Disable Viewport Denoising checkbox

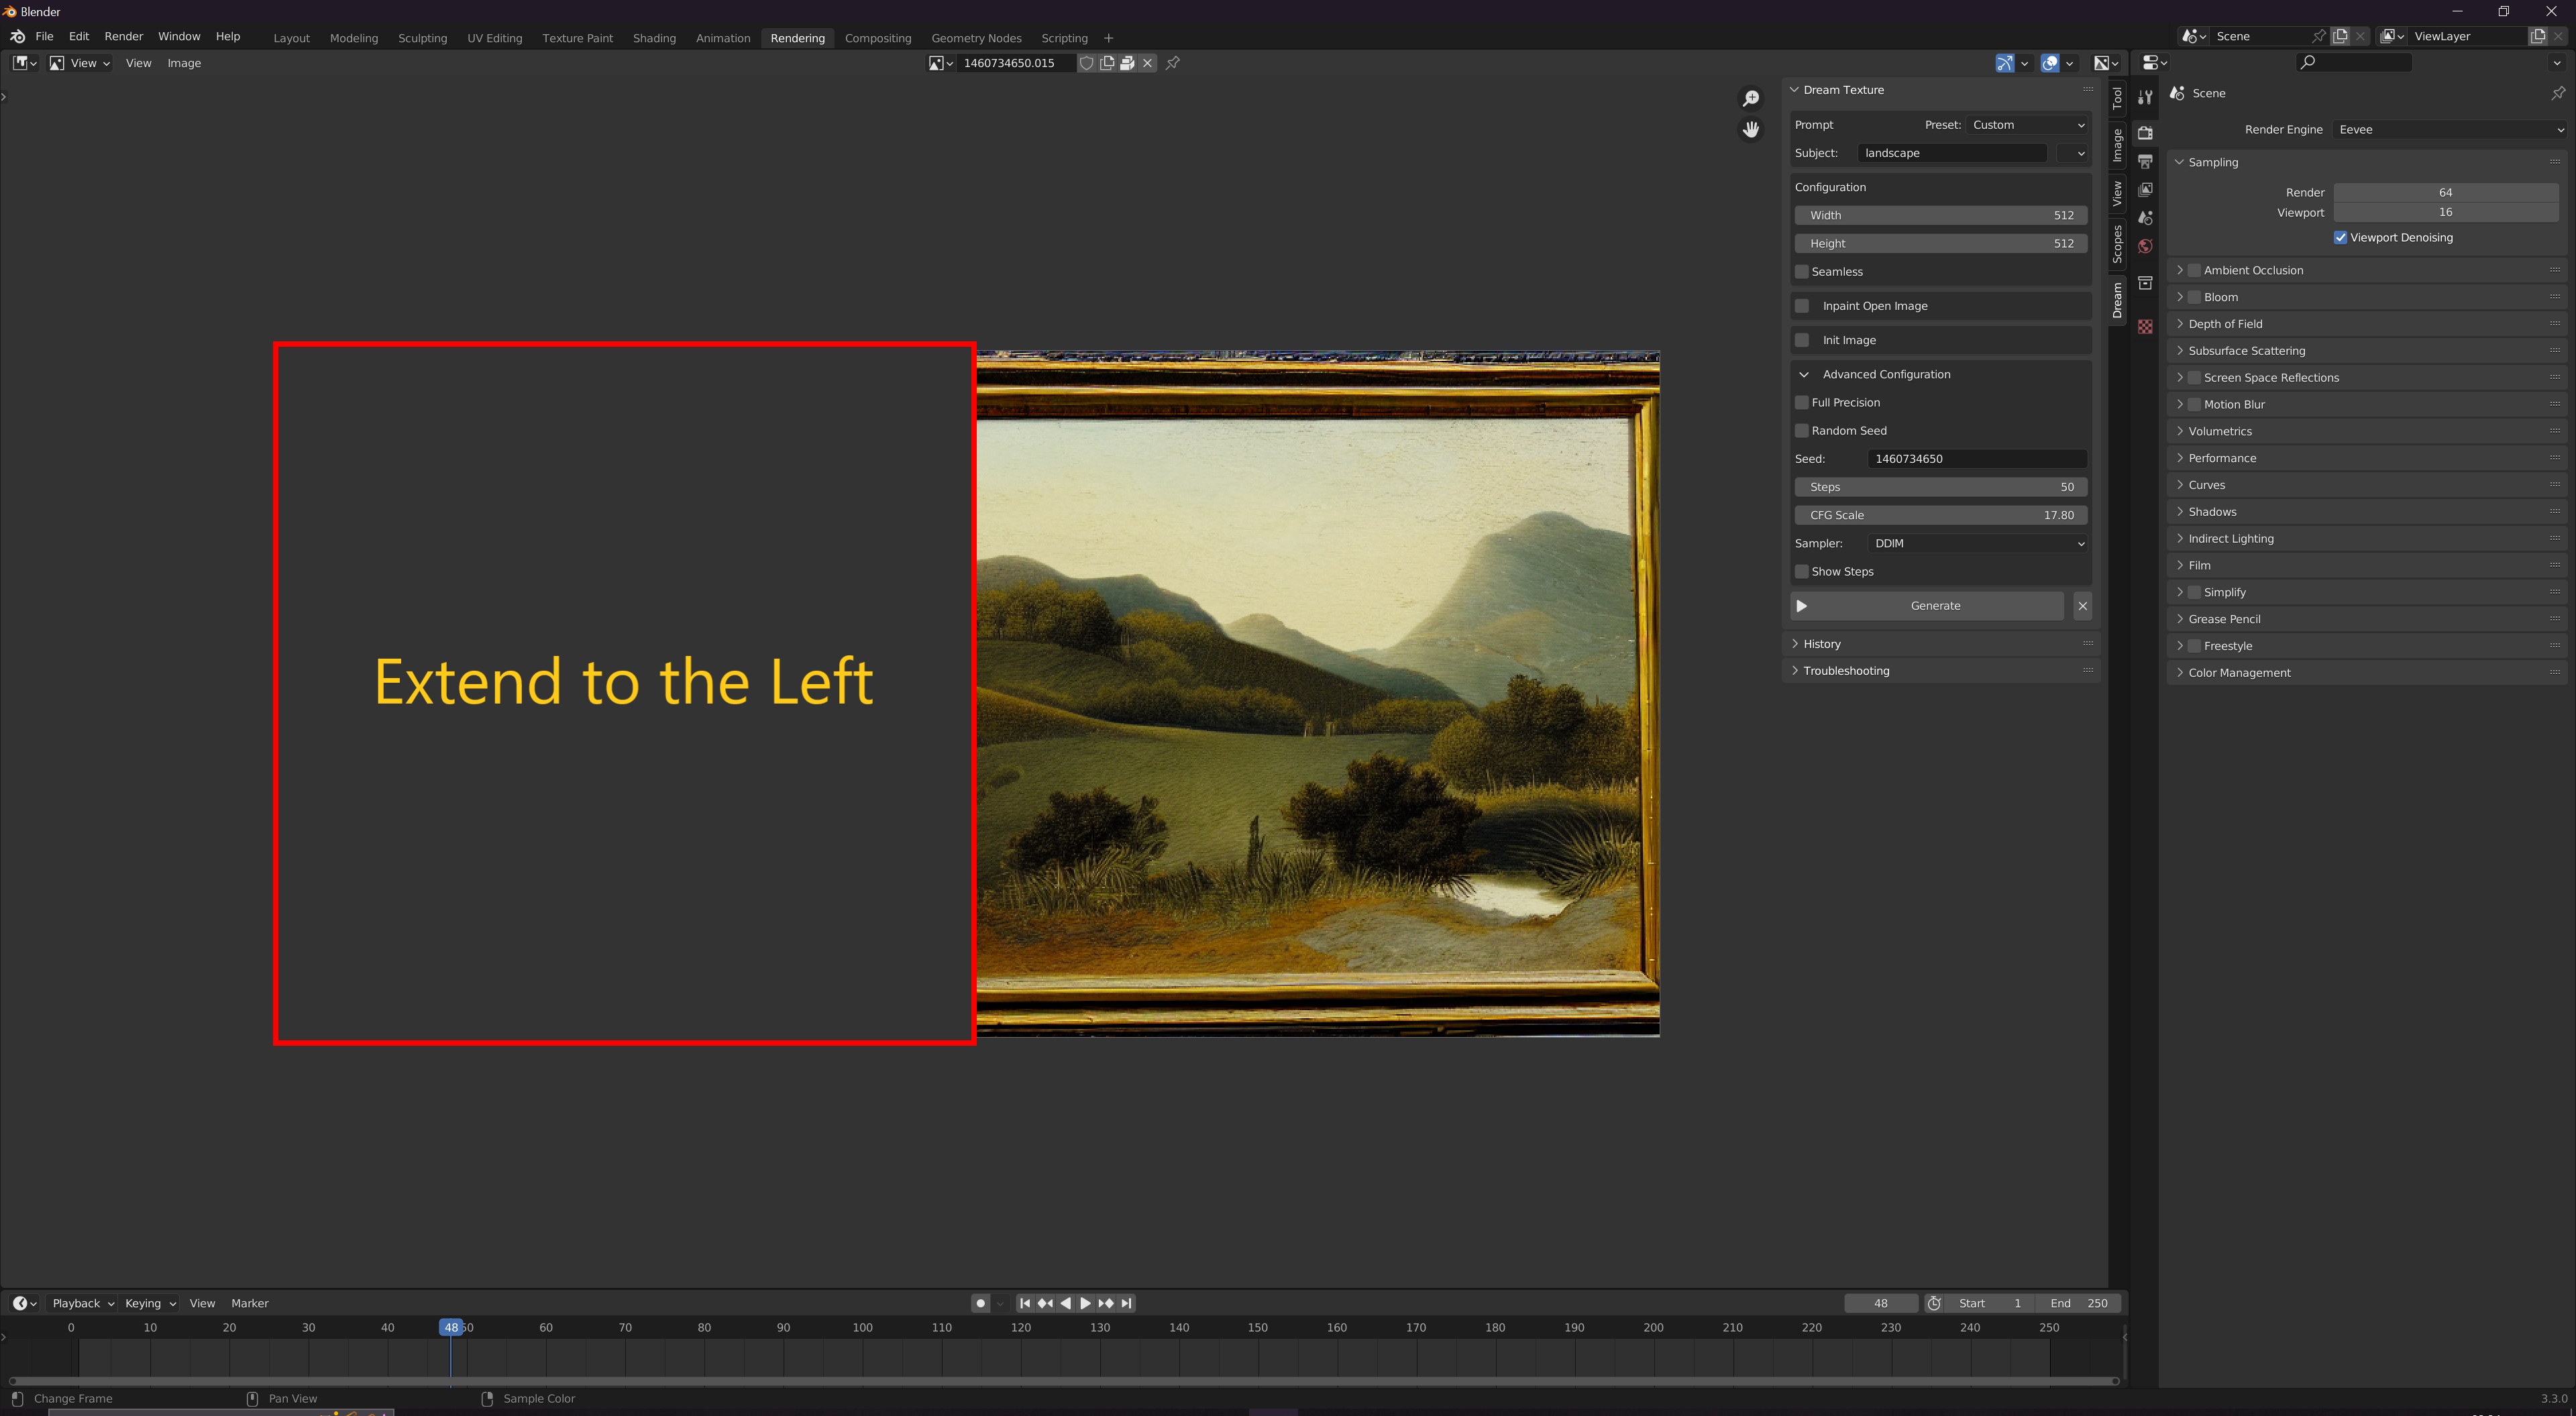click(2340, 238)
